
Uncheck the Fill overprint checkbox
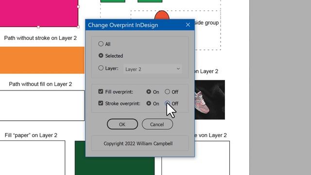tap(101, 91)
